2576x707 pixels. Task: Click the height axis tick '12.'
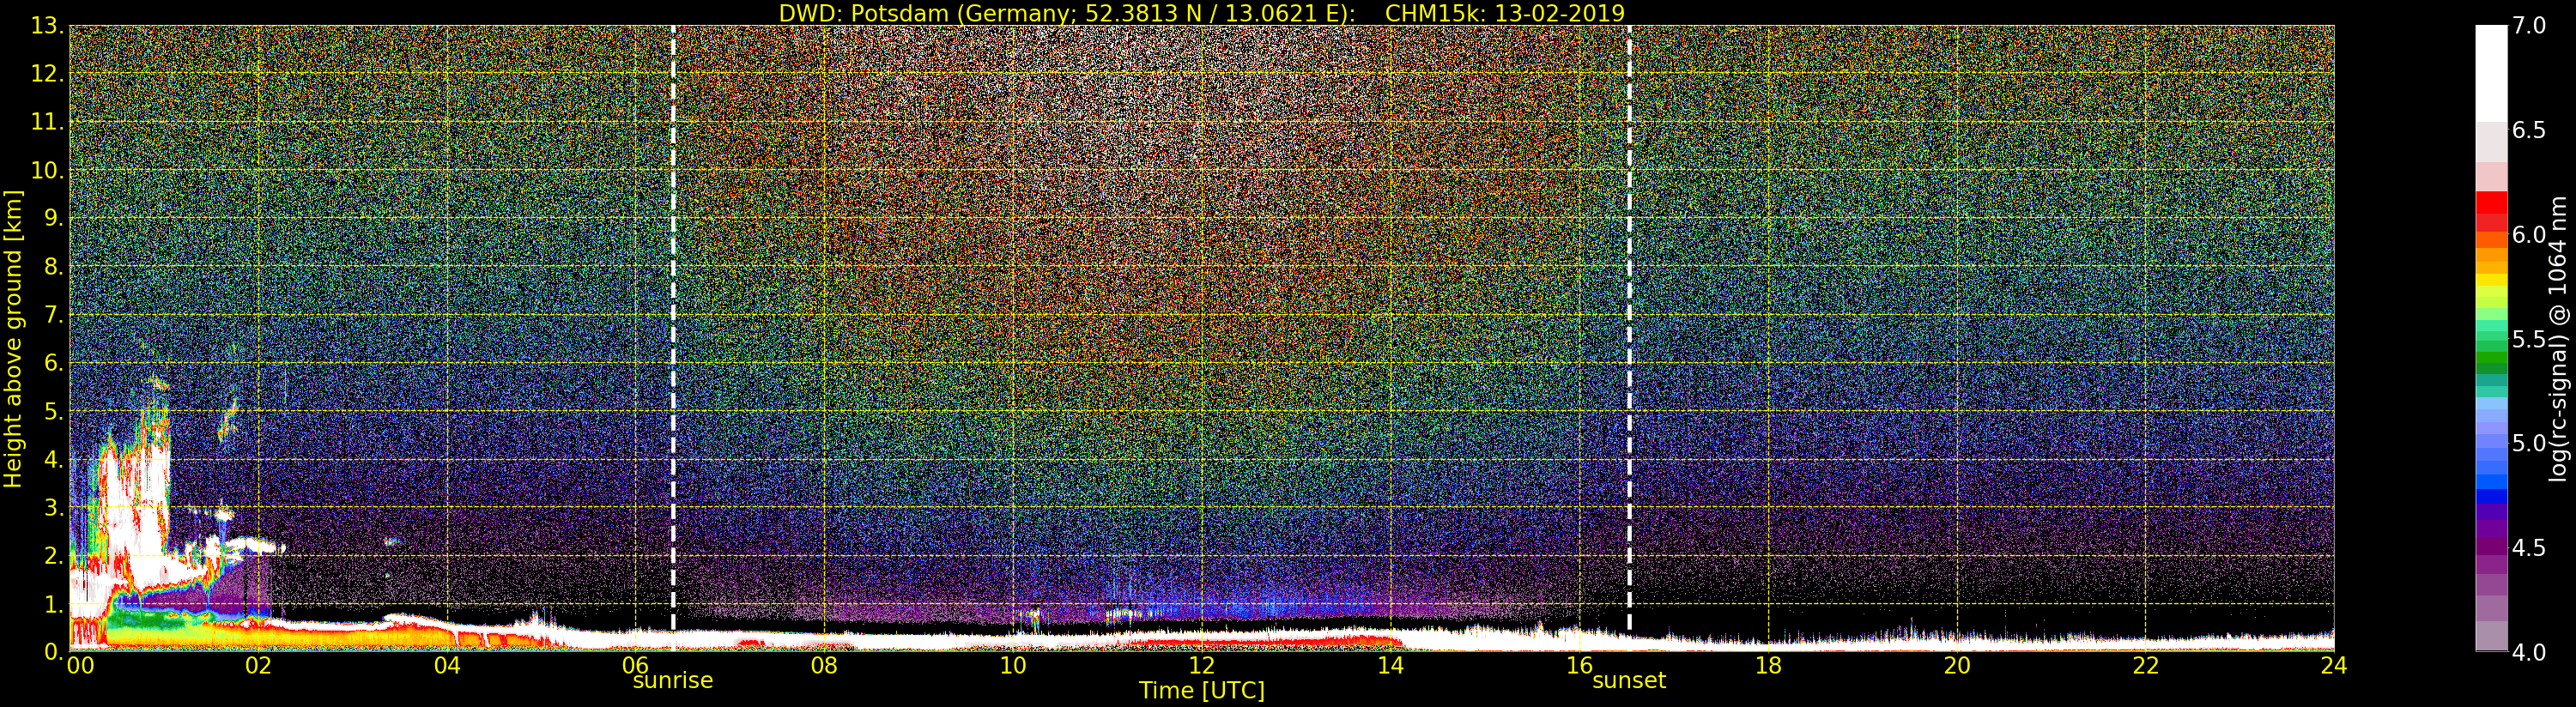48,74
